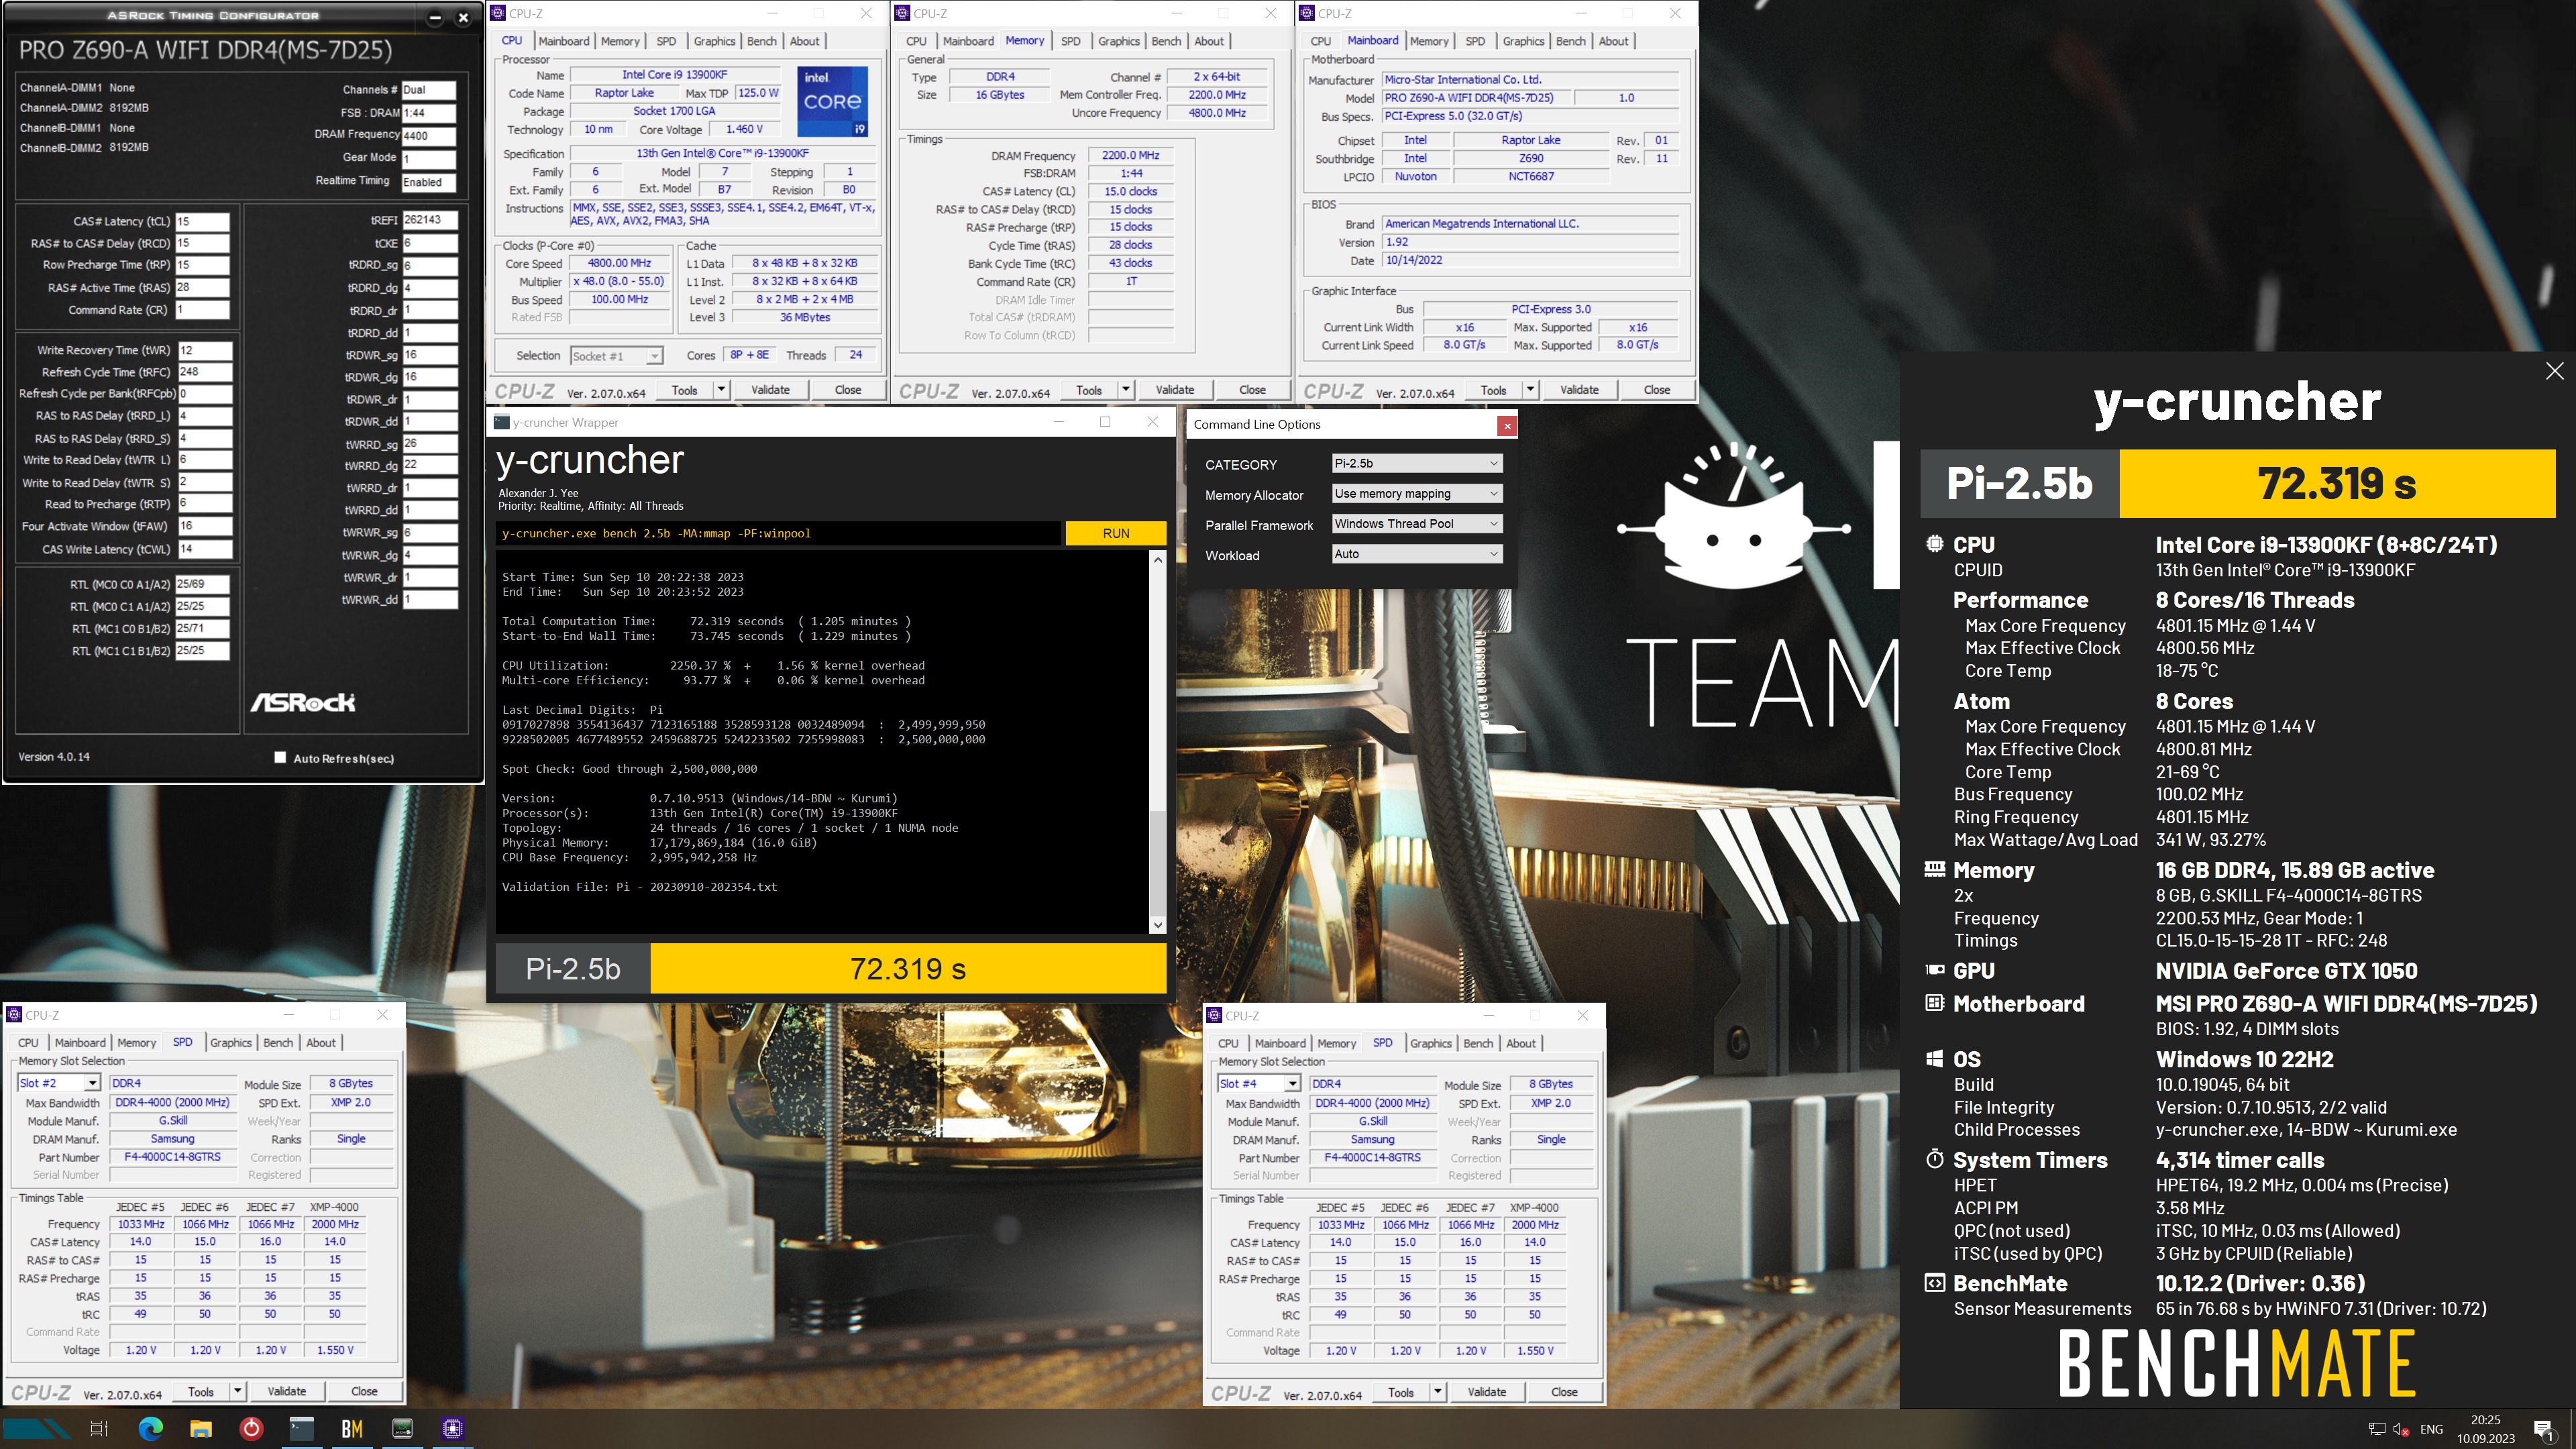Expand the Tools arrow in CPU tab CPU-Z
Viewport: 2576px width, 1449px height.
tap(721, 389)
